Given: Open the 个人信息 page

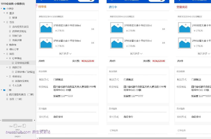Looking at the screenshot, I should 17,85.
